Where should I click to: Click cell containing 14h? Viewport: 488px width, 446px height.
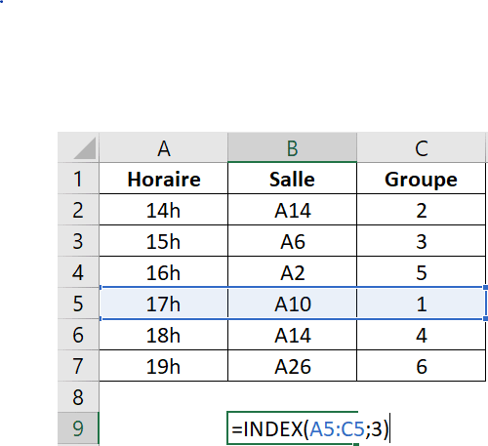pyautogui.click(x=164, y=210)
